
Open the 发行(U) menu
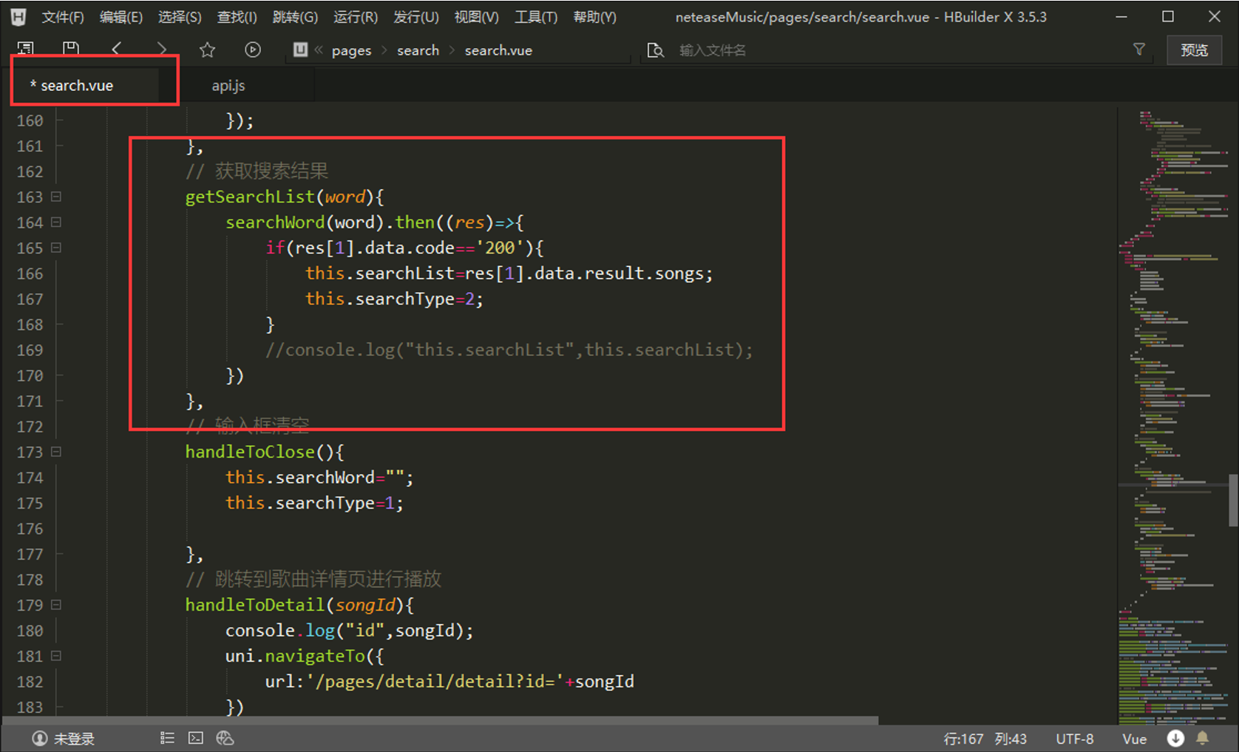pyautogui.click(x=416, y=17)
